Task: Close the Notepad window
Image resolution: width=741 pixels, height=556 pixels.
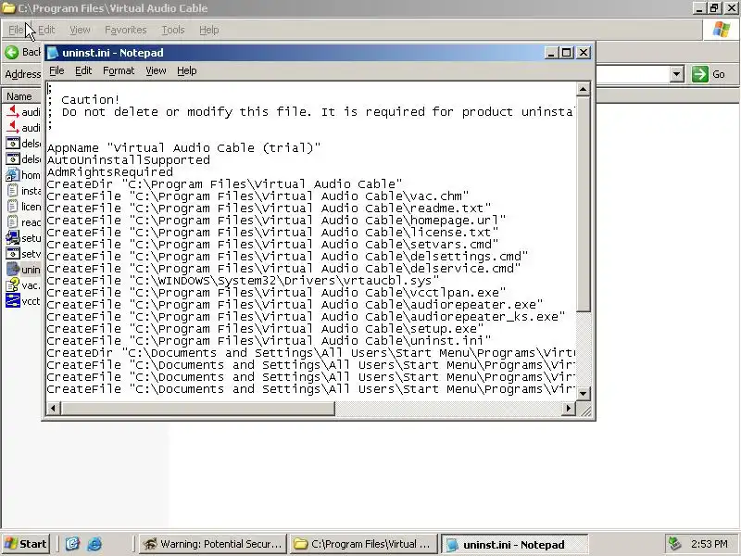Action: coord(584,53)
